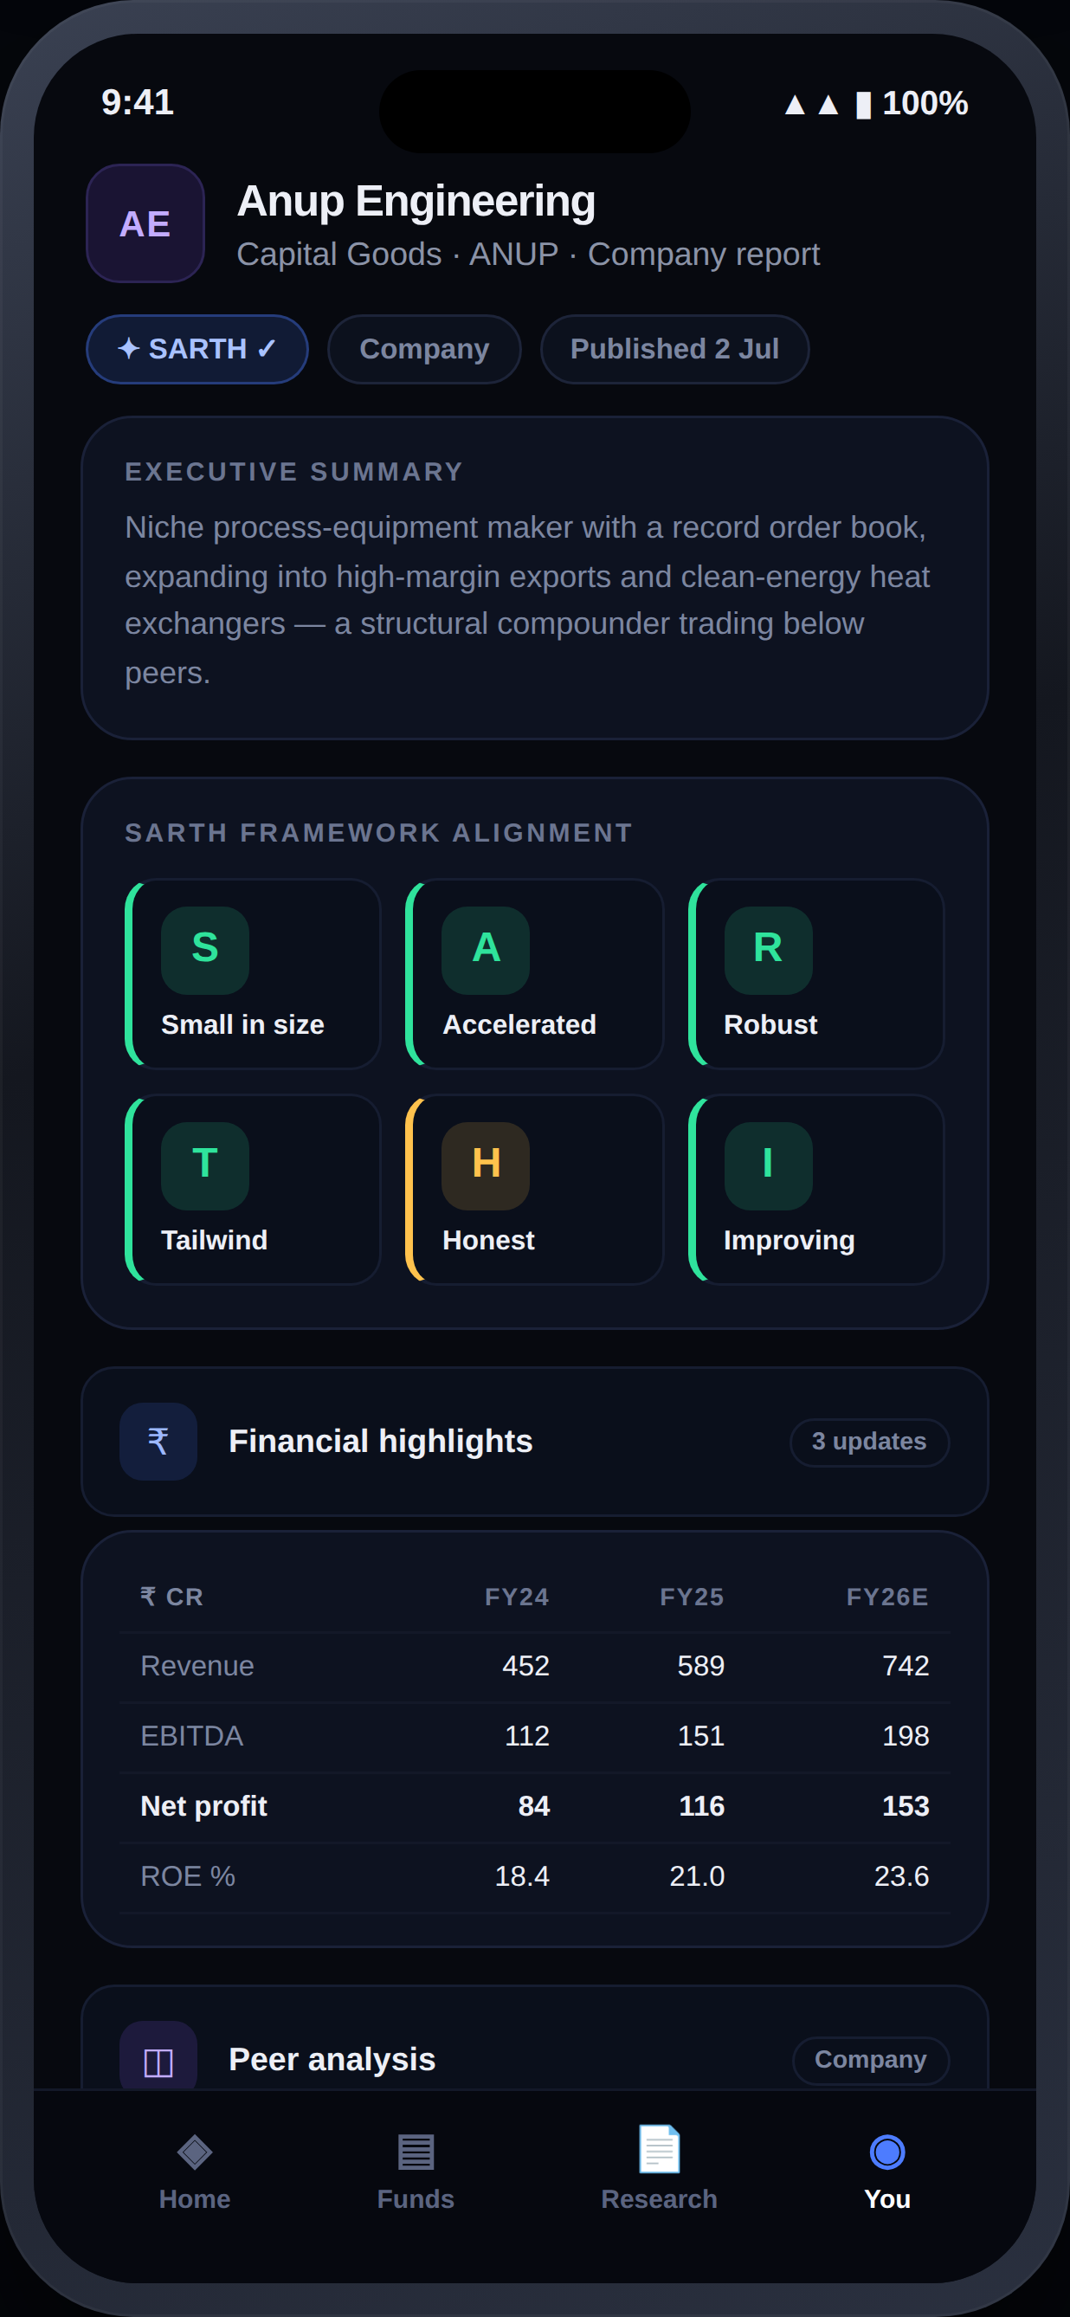Viewport: 1070px width, 2317px height.
Task: Open the Home tab icon
Action: (194, 2152)
